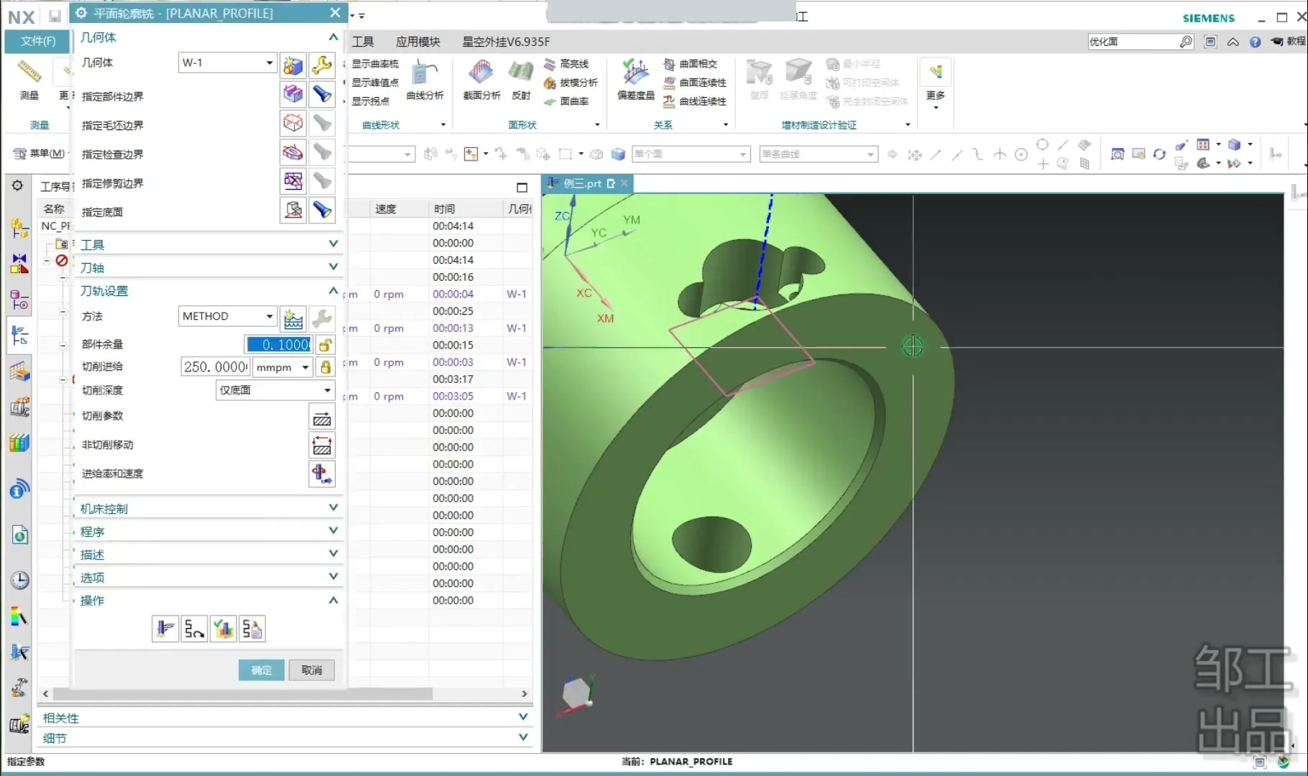Screen dimensions: 1308x776
Task: Edit geometry W-1 with wrench icon
Action: tap(322, 65)
